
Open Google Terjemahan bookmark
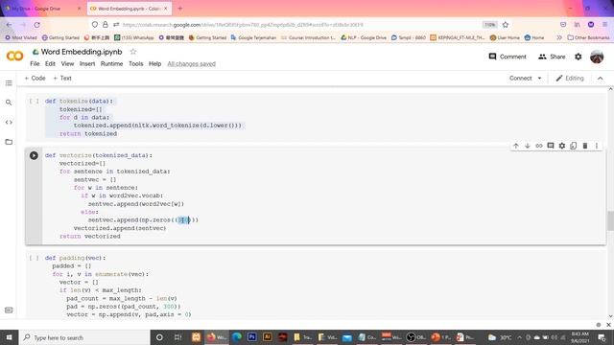pos(253,37)
